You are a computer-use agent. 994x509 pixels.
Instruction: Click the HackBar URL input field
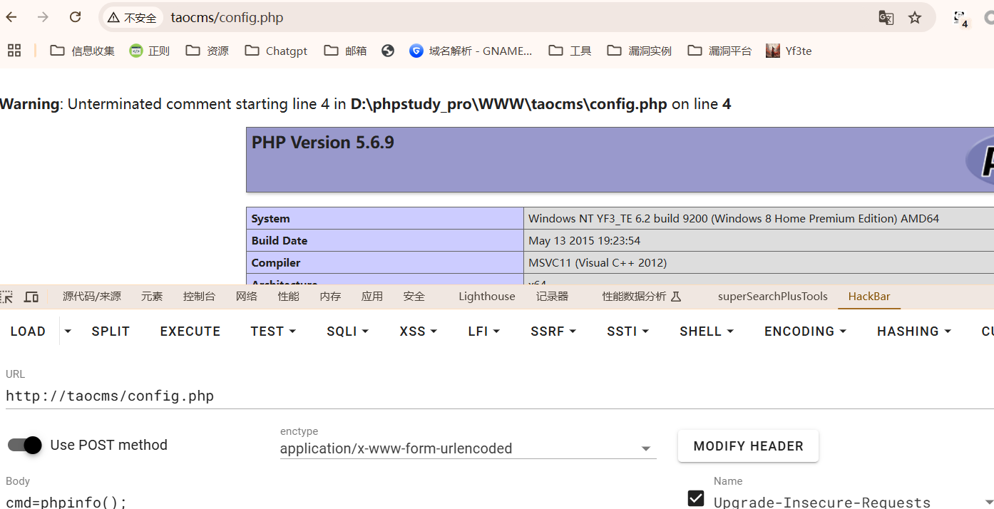point(499,396)
